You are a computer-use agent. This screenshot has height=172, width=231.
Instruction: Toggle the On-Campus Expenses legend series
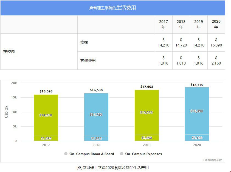(141, 154)
